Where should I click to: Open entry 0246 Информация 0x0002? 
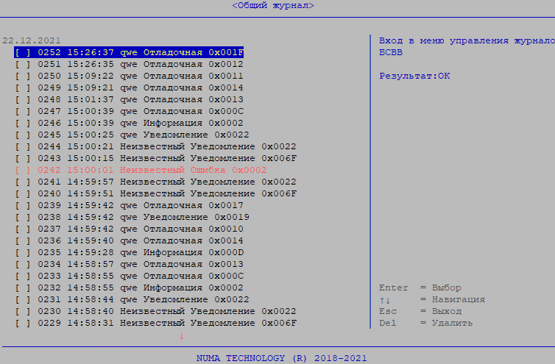coord(139,124)
